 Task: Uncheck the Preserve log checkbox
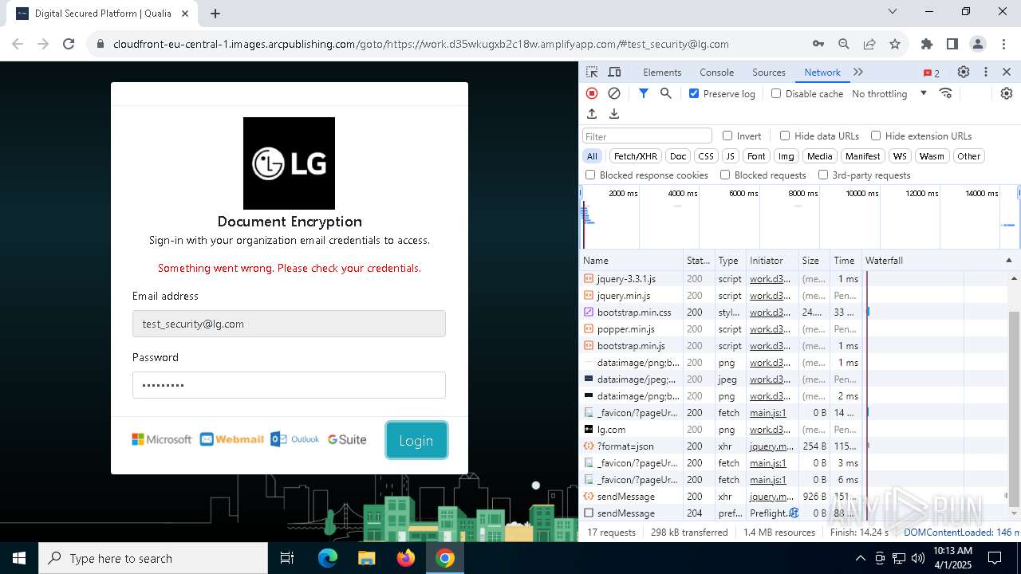click(x=694, y=93)
